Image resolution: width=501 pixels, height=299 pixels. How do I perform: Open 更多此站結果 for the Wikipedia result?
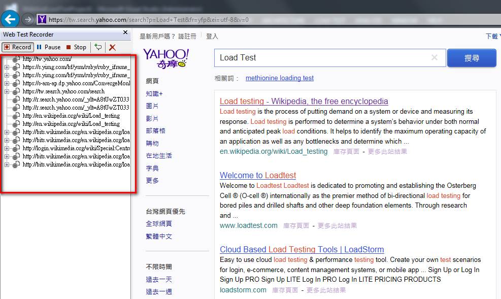pyautogui.click(x=387, y=152)
